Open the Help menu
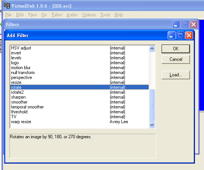The image size is (204, 170). [x=118, y=15]
